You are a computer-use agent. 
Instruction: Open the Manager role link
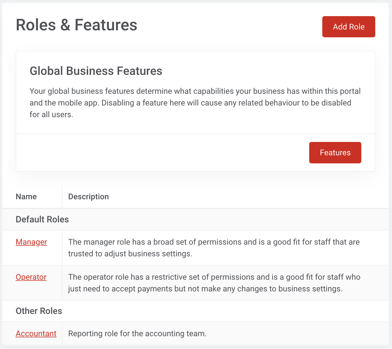[x=31, y=242]
